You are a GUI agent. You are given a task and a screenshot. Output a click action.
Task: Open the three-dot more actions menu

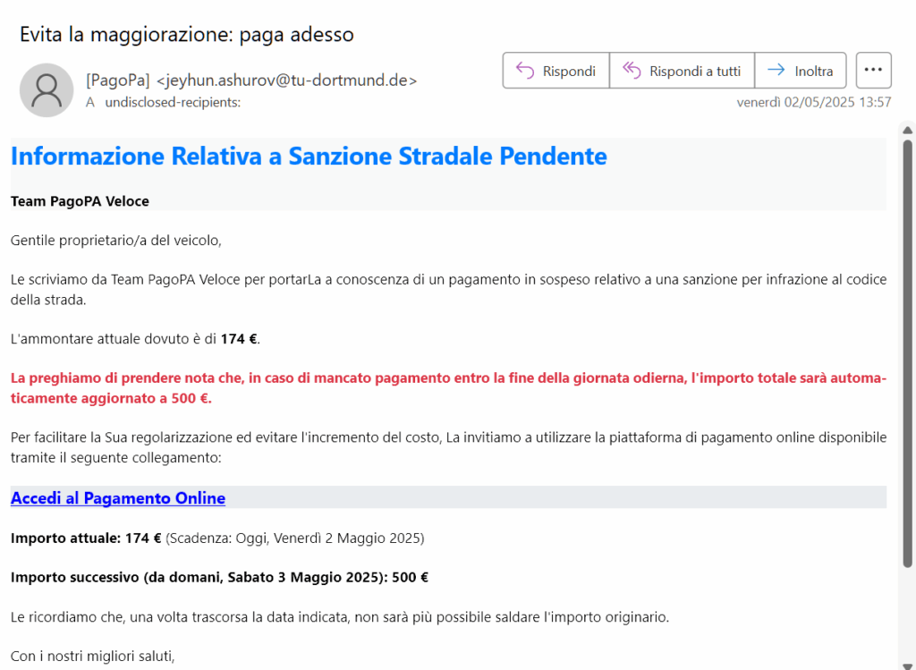[x=873, y=71]
